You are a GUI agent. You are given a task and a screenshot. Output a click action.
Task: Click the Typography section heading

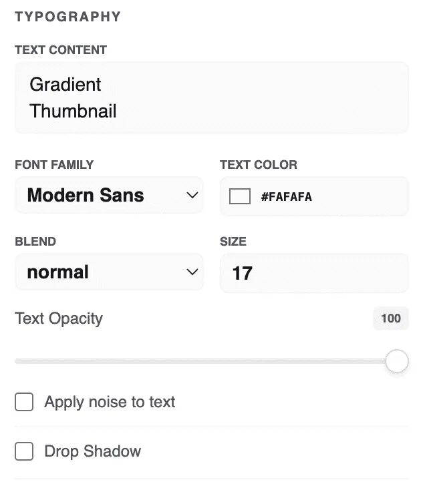click(x=67, y=17)
